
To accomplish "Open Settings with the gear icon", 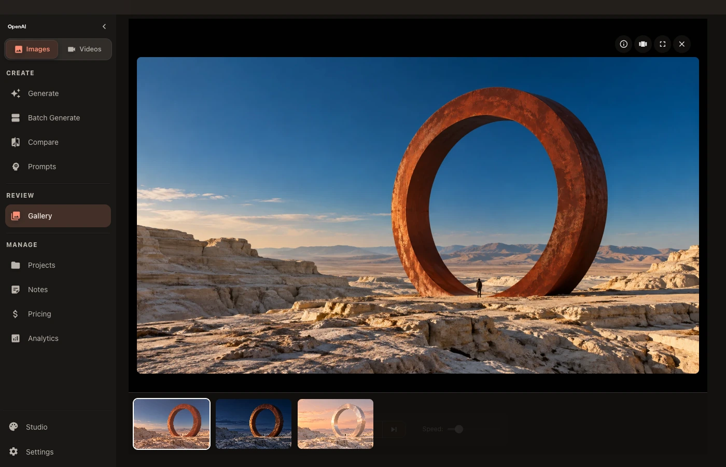I will tap(58, 452).
